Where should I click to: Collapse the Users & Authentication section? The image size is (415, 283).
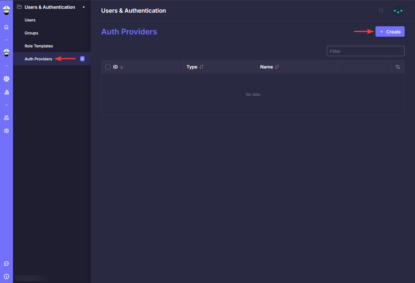tap(84, 7)
